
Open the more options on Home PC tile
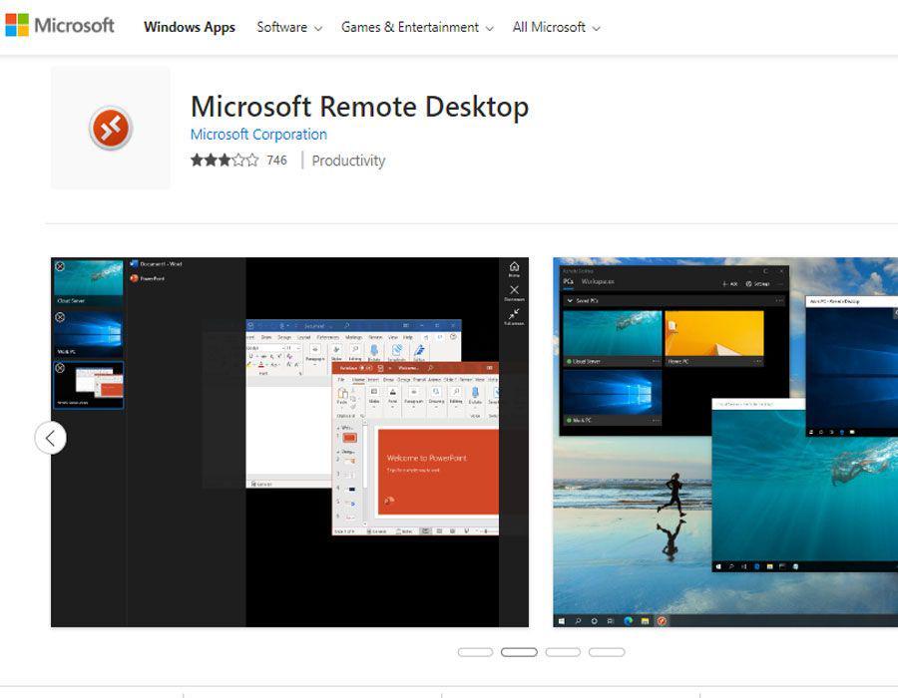point(757,362)
